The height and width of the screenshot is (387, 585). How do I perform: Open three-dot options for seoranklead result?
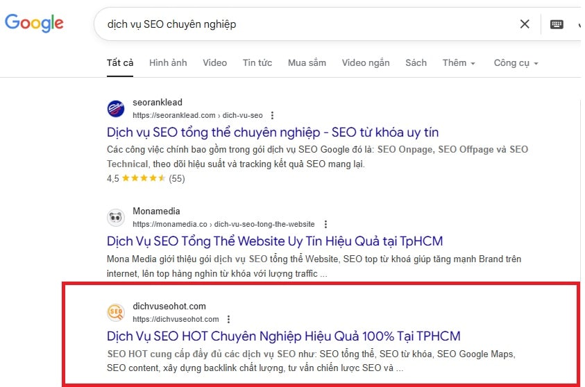272,115
